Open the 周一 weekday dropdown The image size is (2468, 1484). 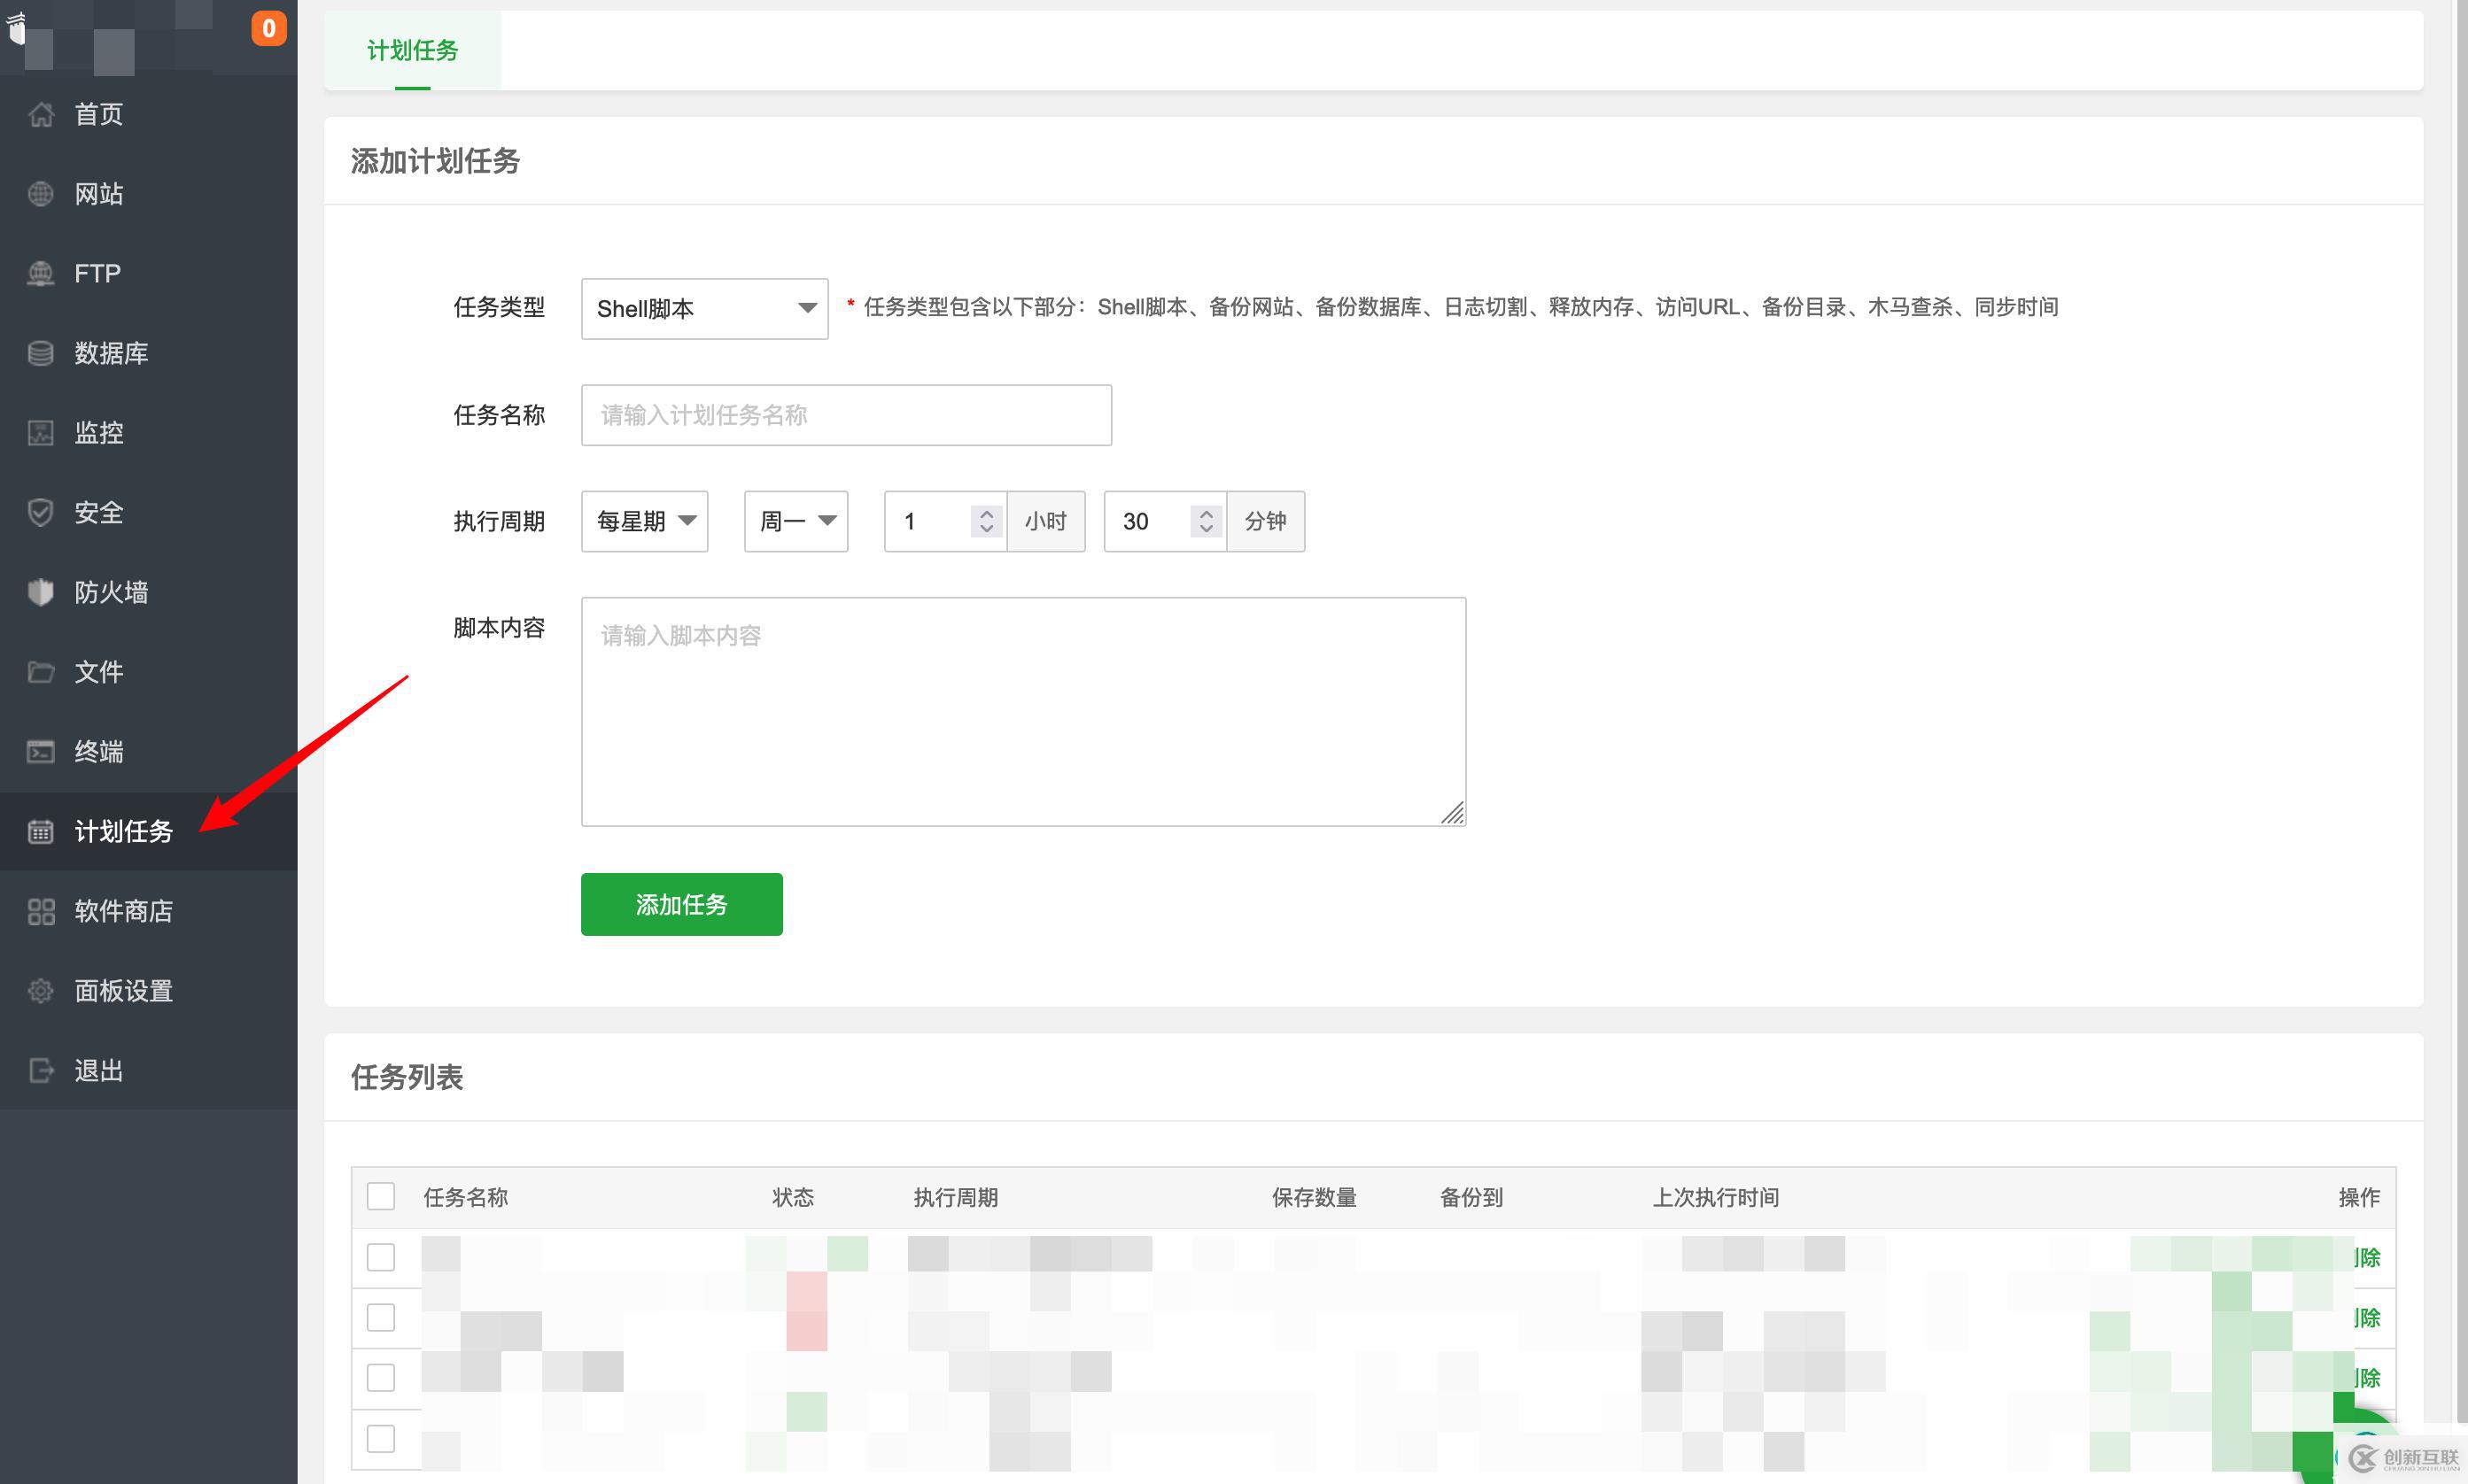click(796, 521)
